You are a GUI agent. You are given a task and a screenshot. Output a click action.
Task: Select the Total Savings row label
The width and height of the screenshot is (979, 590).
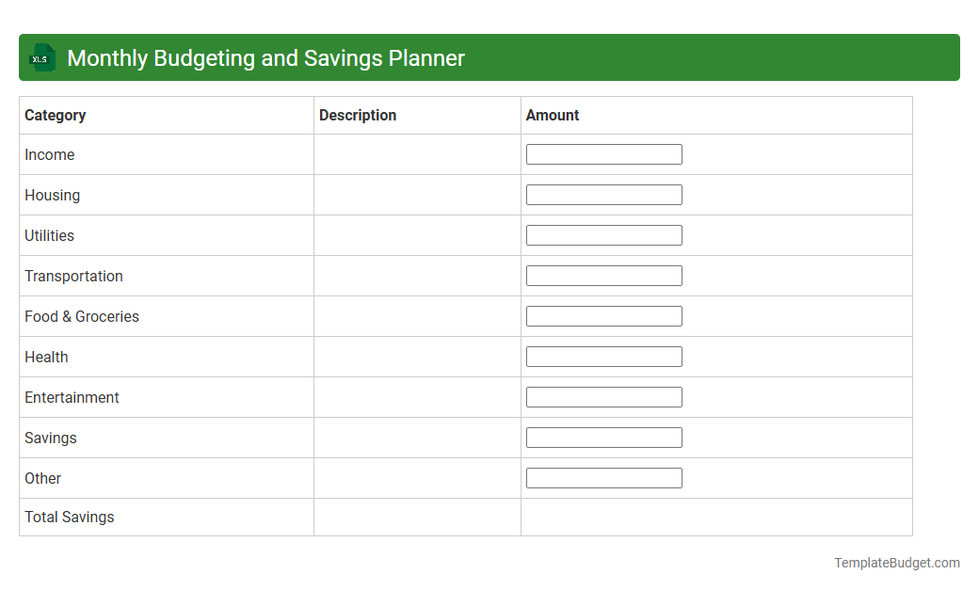[x=69, y=517]
